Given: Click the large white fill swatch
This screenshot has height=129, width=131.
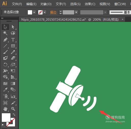Looking at the screenshot, I should click(6, 118).
